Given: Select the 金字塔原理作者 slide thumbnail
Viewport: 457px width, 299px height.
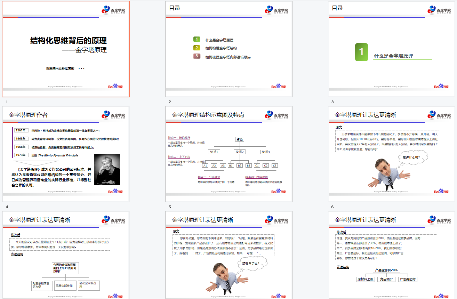Looking at the screenshot, I should point(66,154).
